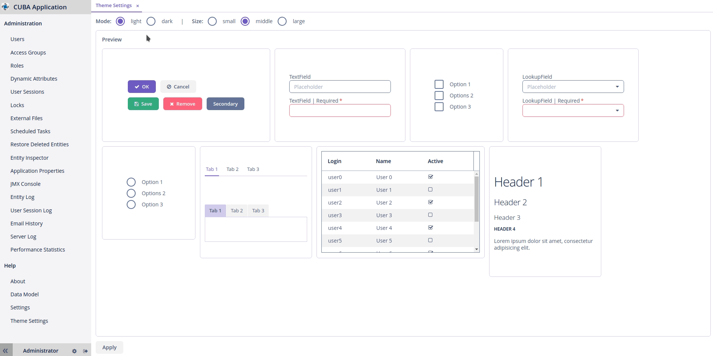Check the Option 1 checkbox

[x=439, y=84]
